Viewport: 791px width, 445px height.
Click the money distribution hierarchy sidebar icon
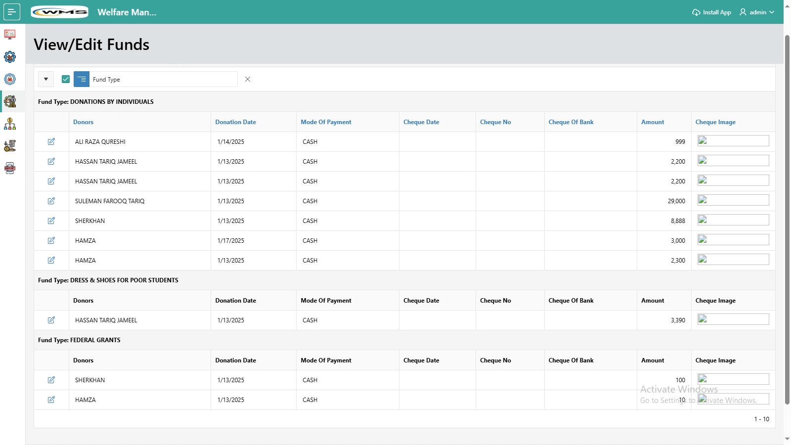tap(10, 124)
